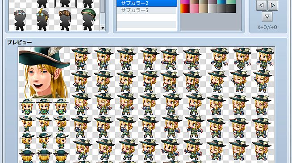Click the parts list scroll-down arrow
The image size is (292, 163).
103,28
